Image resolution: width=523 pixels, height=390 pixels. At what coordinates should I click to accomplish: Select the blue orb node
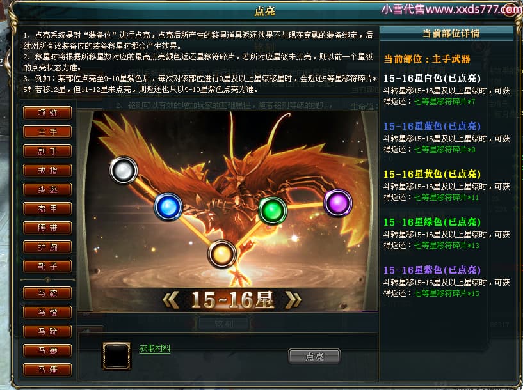[x=168, y=207]
